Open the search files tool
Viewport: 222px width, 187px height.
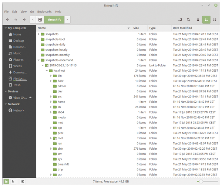click(188, 20)
